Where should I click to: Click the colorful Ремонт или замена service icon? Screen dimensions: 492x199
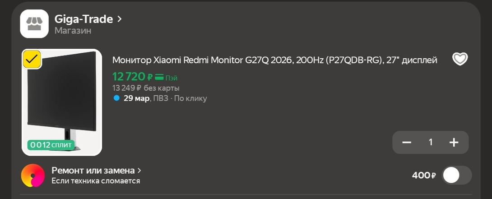33,176
